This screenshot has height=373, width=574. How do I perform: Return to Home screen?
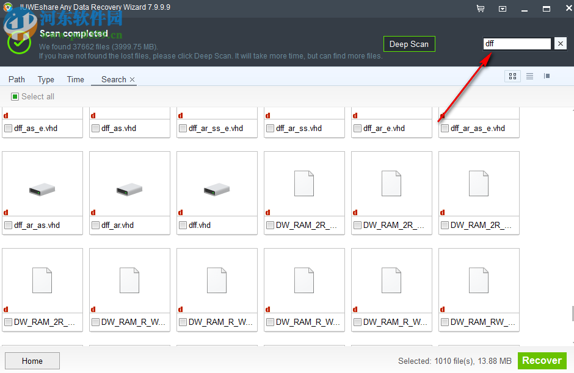[32, 360]
